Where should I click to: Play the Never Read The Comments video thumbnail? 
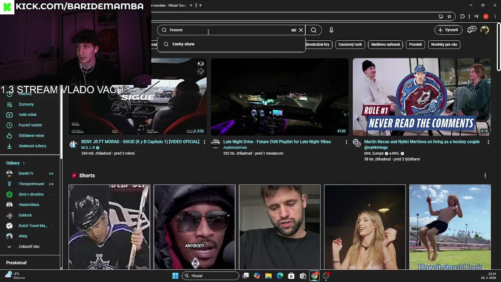pyautogui.click(x=422, y=97)
